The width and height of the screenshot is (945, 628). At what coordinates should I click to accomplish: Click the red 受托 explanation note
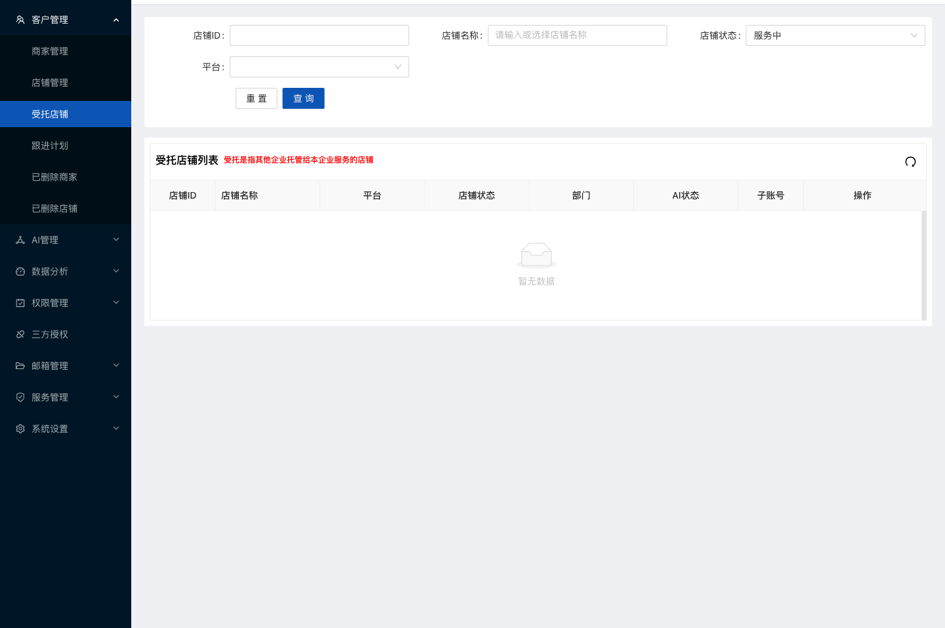(x=299, y=160)
